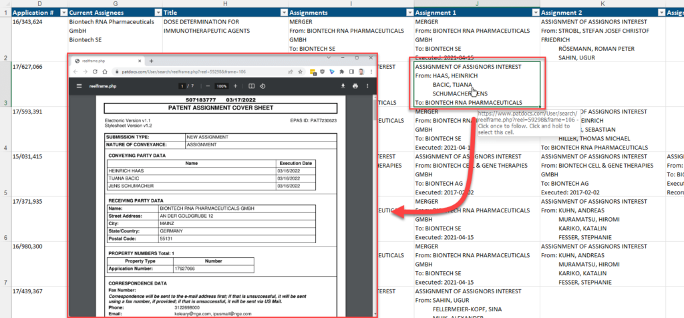This screenshot has width=684, height=318.
Task: Zoom in on the PDF
Action: [235, 86]
